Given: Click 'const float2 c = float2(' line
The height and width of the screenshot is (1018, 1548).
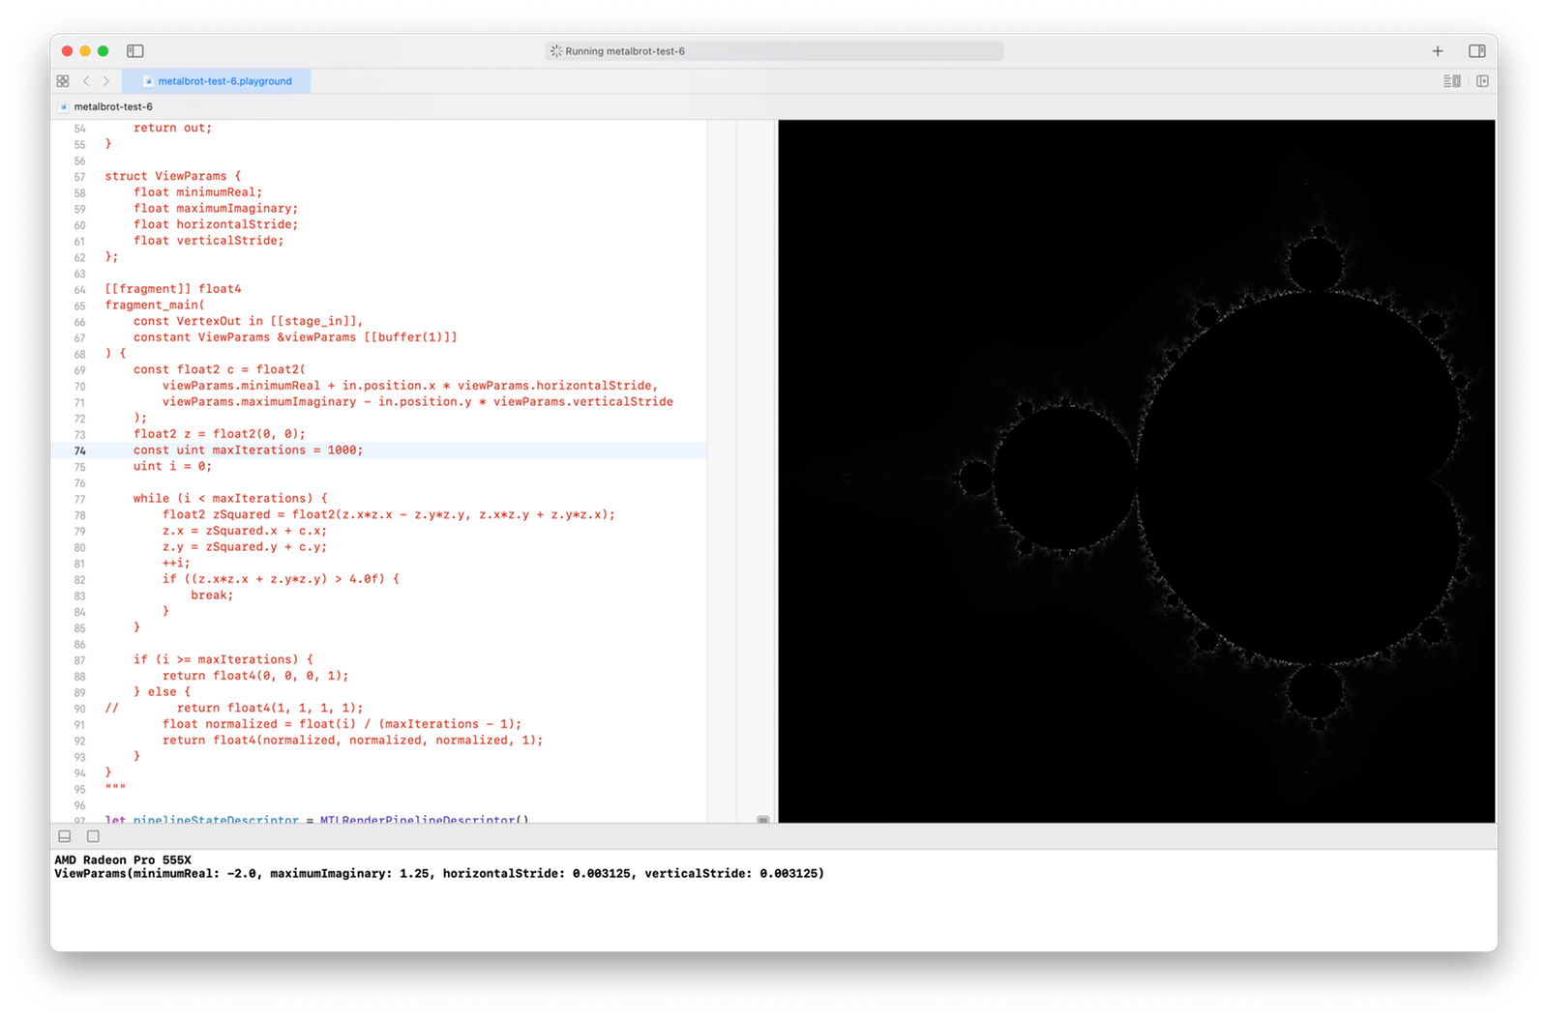Looking at the screenshot, I should pos(220,369).
